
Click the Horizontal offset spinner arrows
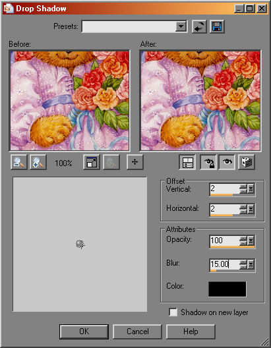point(244,209)
